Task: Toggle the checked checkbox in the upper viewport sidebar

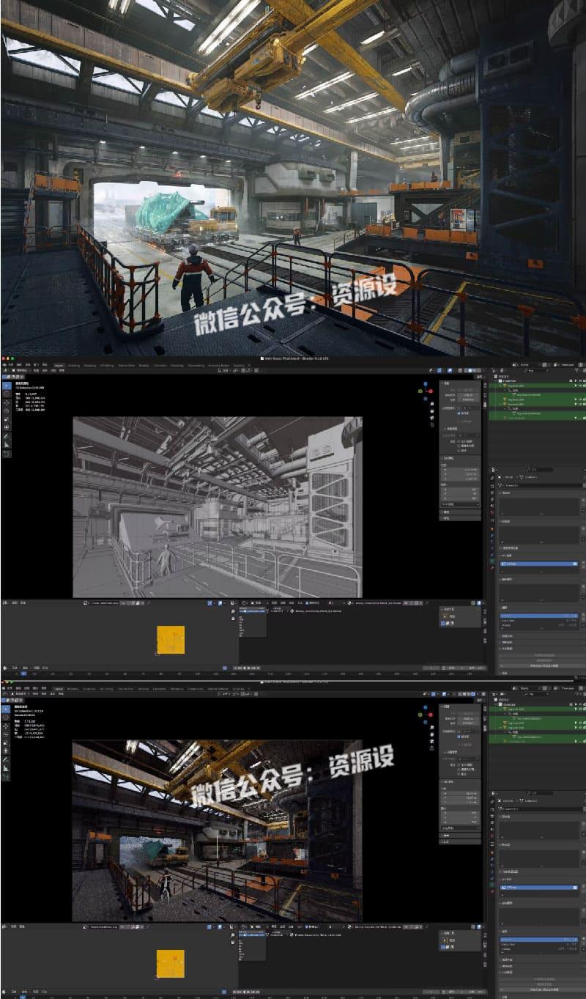Action: pyautogui.click(x=459, y=413)
